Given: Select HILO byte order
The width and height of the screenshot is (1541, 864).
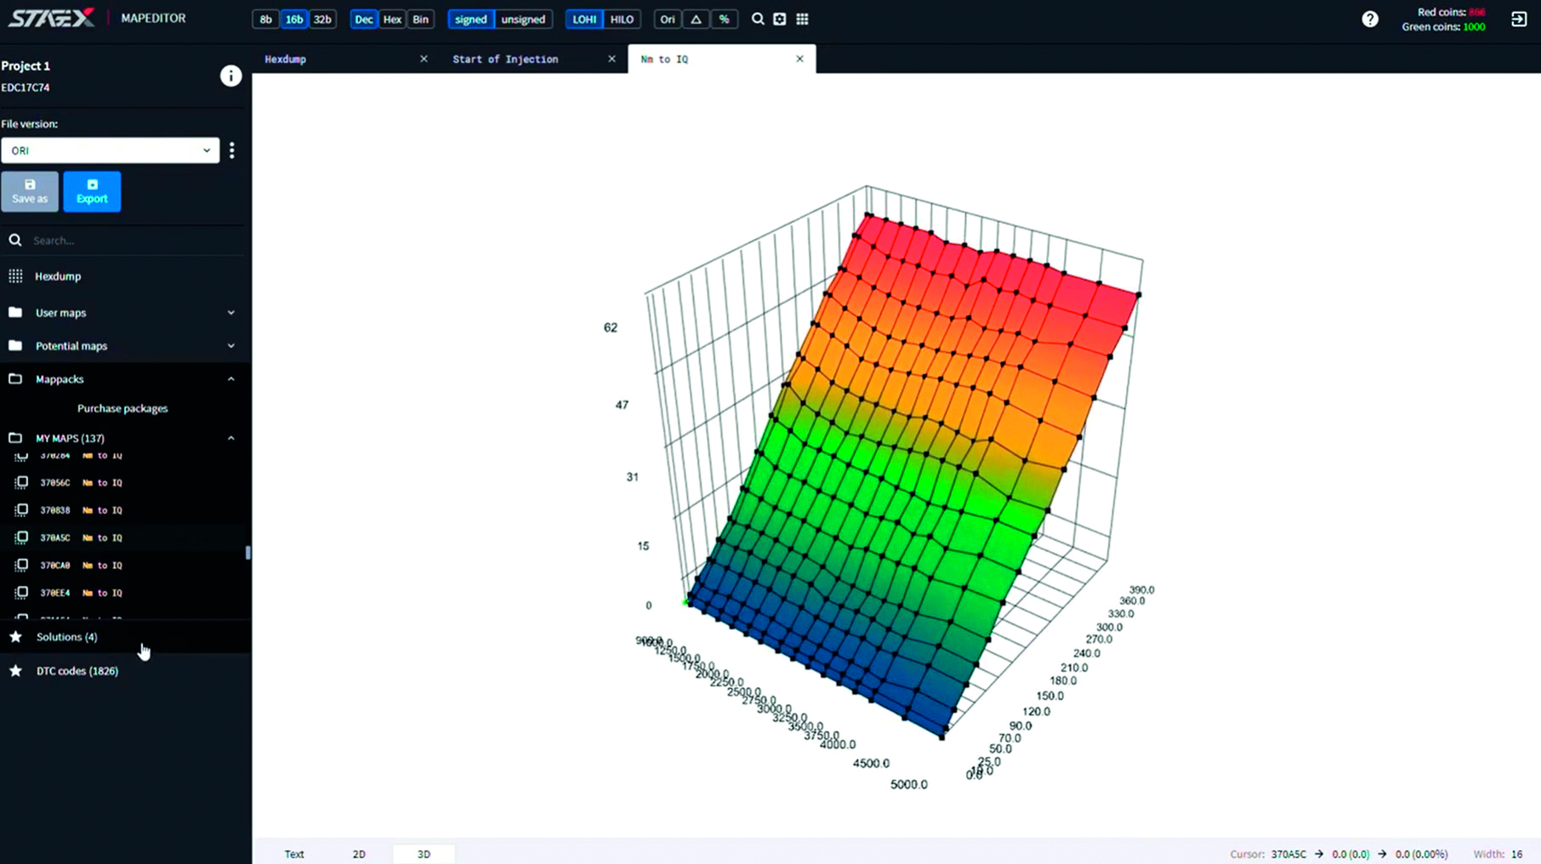Looking at the screenshot, I should point(622,19).
